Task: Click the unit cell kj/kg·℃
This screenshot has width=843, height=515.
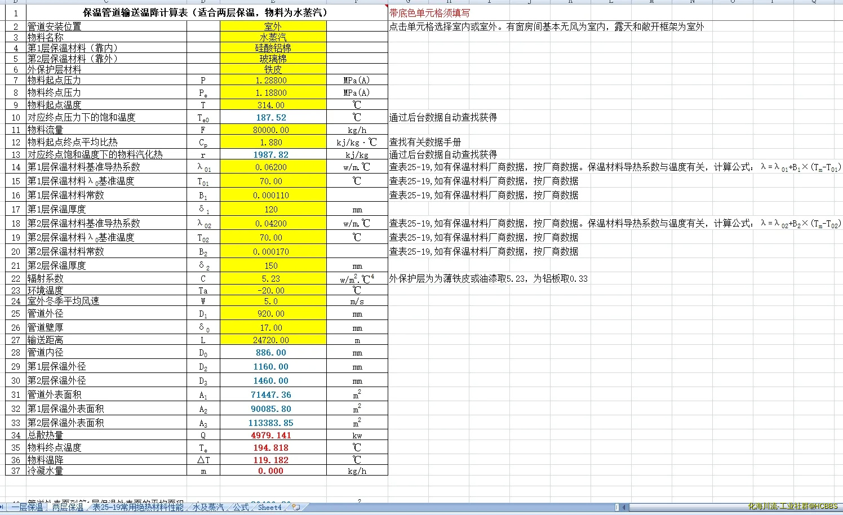Action: 357,142
